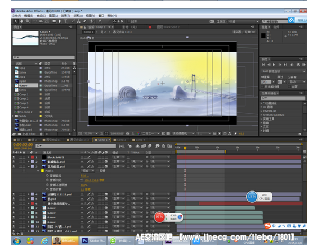
Task: Toggle Motion Blur switch in timeline header
Action: (x=150, y=146)
